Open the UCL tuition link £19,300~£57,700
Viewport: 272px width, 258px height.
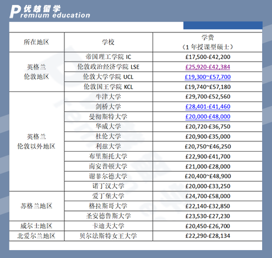[x=208, y=77]
